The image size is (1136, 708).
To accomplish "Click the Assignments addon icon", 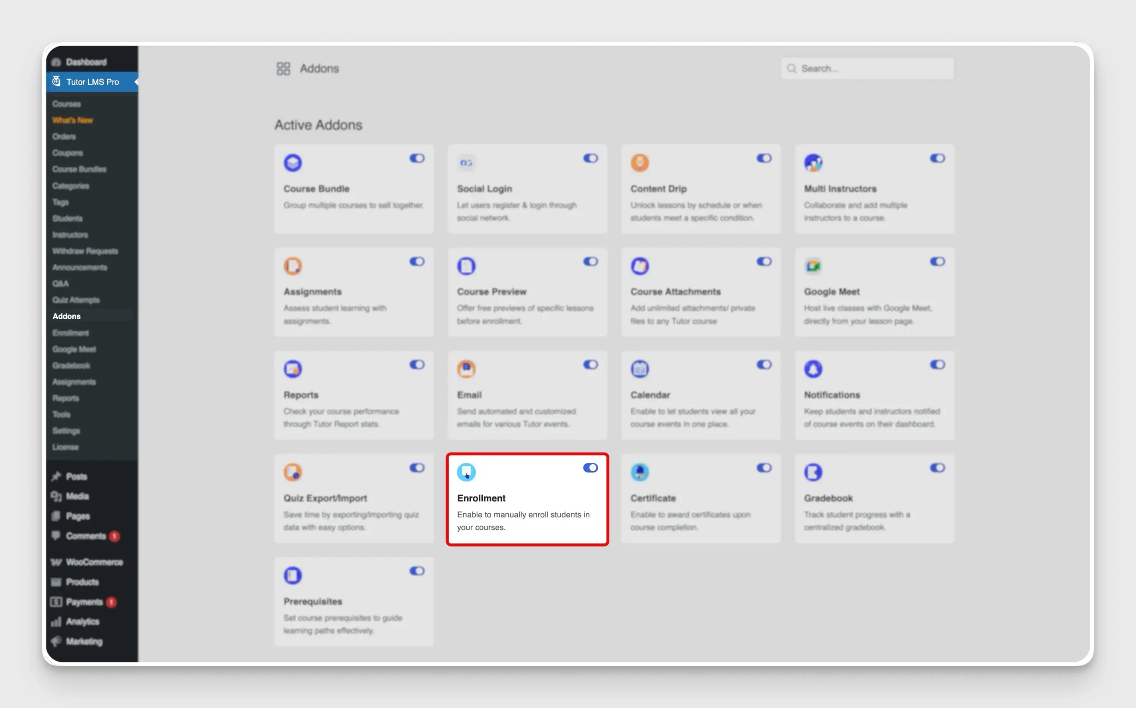I will 292,266.
